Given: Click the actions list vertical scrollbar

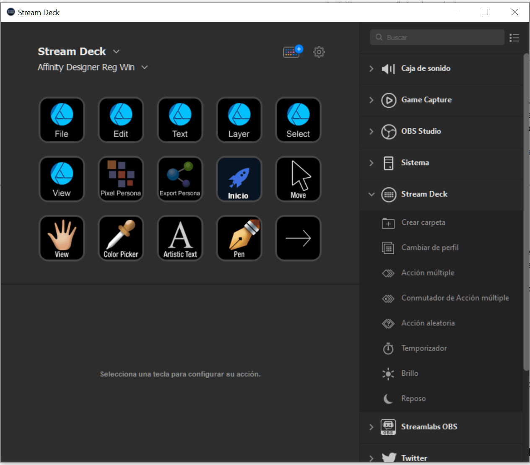Looking at the screenshot, I should pos(526,212).
